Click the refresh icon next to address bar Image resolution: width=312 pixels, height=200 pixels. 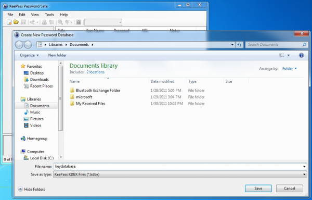239,45
